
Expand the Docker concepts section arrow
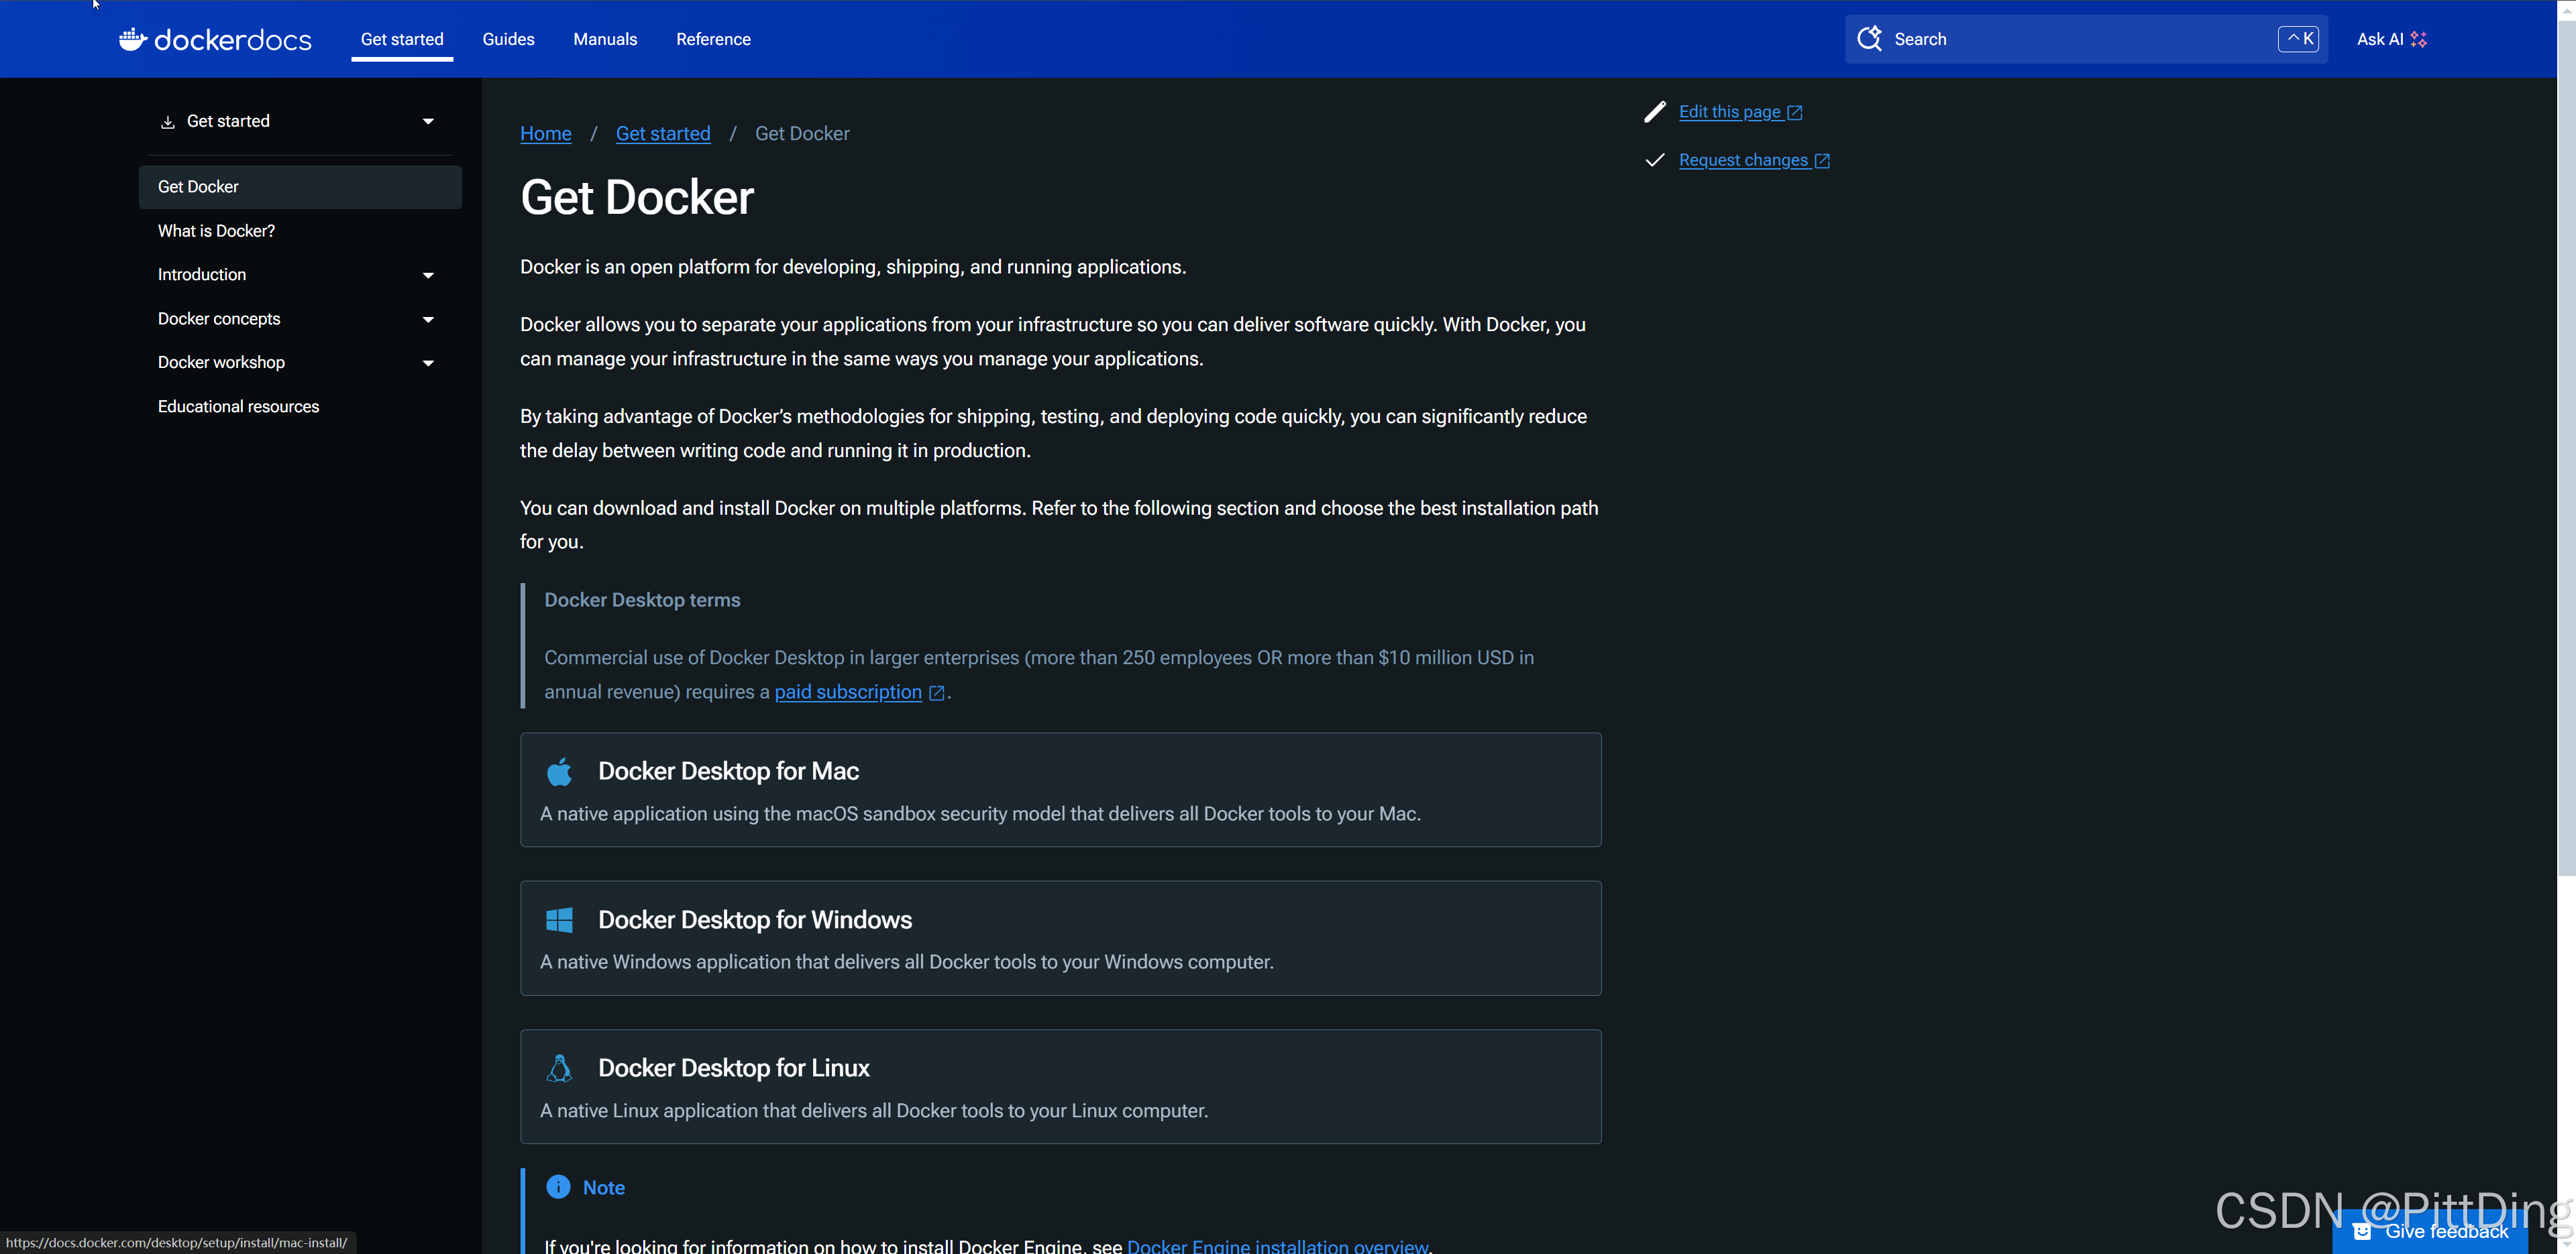click(x=428, y=320)
